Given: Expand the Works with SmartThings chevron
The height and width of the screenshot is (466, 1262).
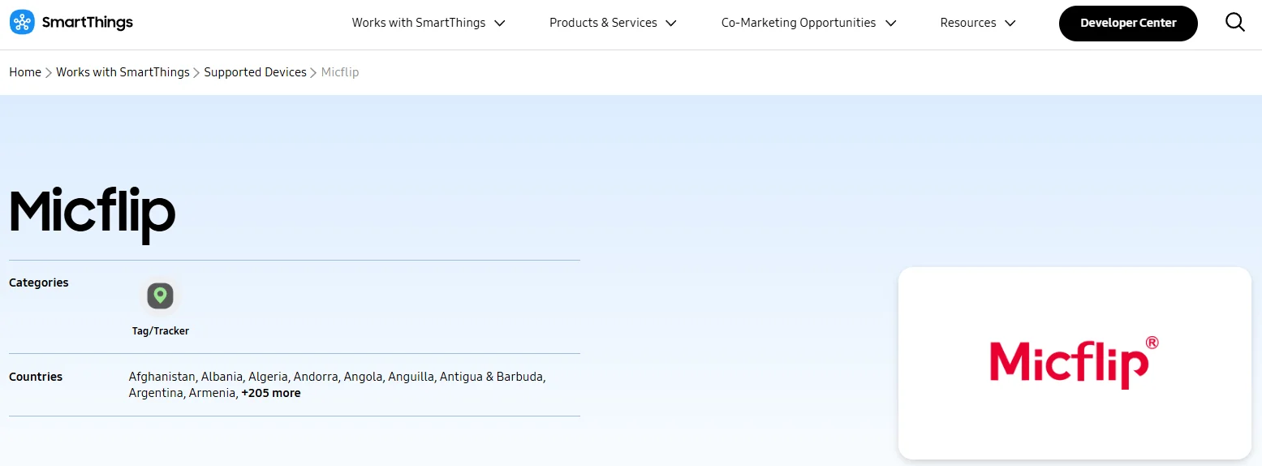Looking at the screenshot, I should [x=500, y=23].
